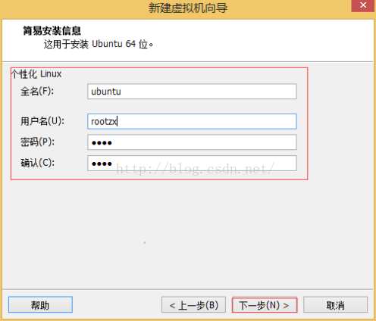Click the 确认(C): label
Screen dimensions: 376x321
[x=37, y=163]
